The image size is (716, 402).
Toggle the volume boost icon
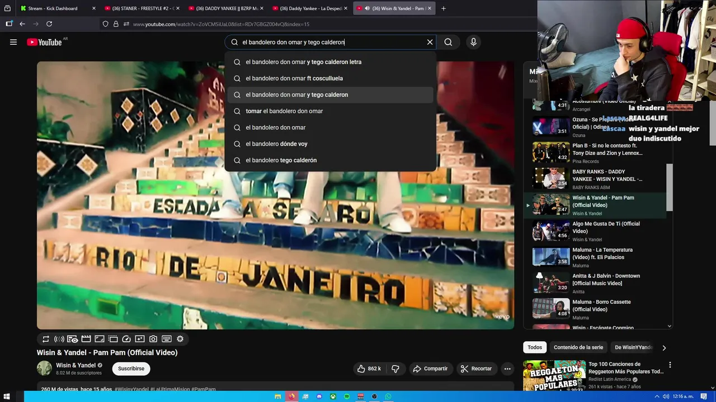point(59,339)
